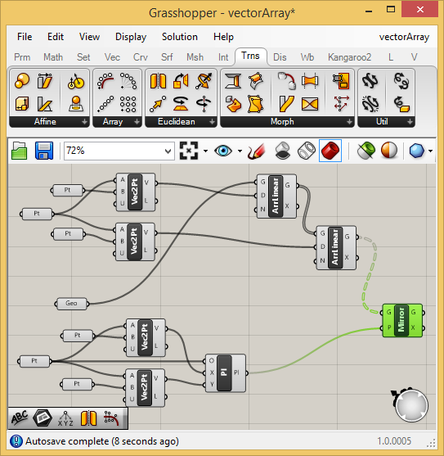Select the Compound transform Util icon
Screen dimensions: 444x456
pyautogui.click(x=370, y=81)
